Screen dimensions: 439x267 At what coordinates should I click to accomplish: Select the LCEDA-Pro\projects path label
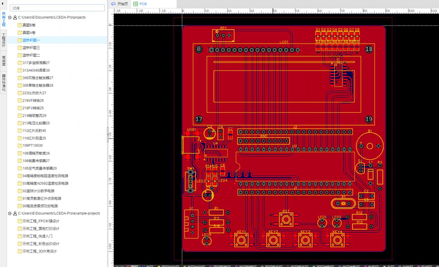tap(52, 17)
